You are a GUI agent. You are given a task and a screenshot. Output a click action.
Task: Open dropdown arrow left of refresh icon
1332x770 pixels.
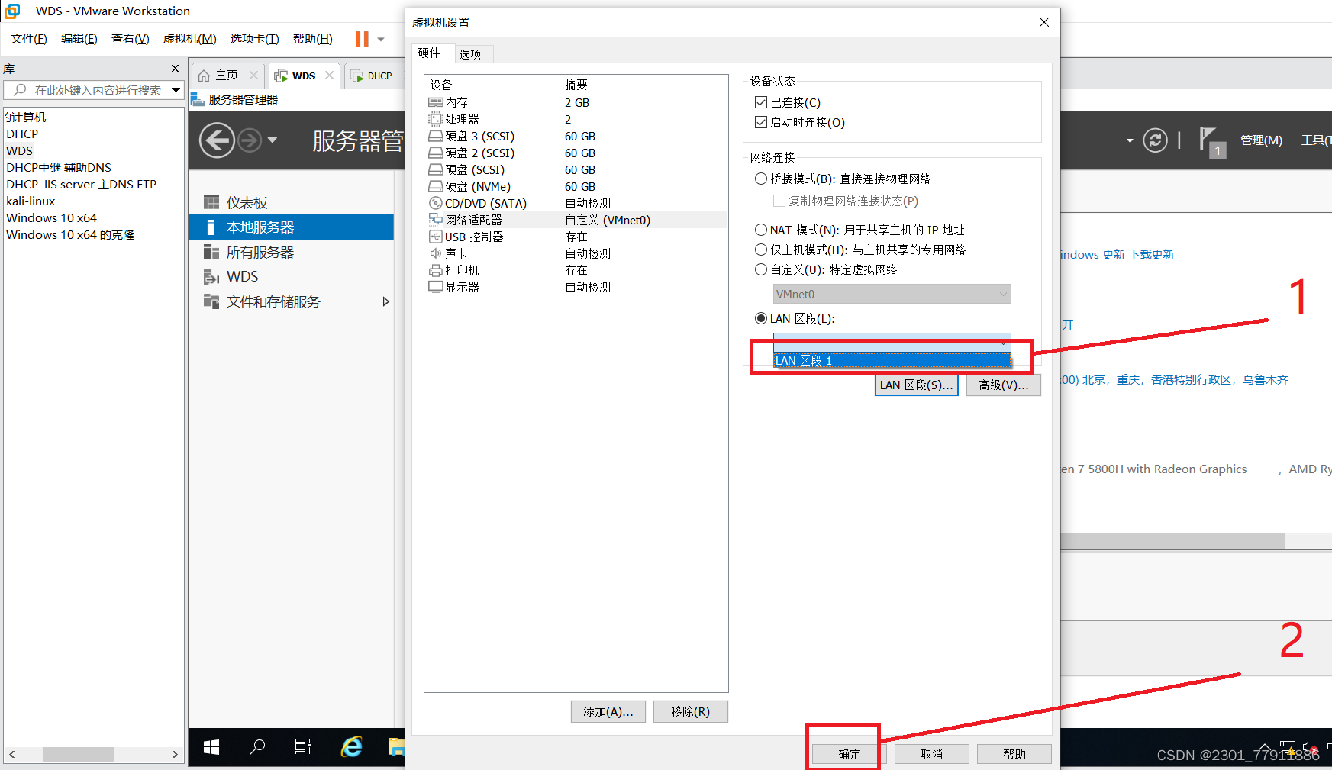coord(1130,140)
